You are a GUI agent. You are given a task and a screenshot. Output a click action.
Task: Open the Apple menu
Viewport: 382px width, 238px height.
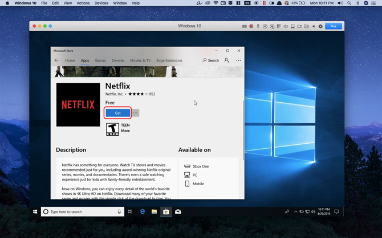tap(7, 3)
